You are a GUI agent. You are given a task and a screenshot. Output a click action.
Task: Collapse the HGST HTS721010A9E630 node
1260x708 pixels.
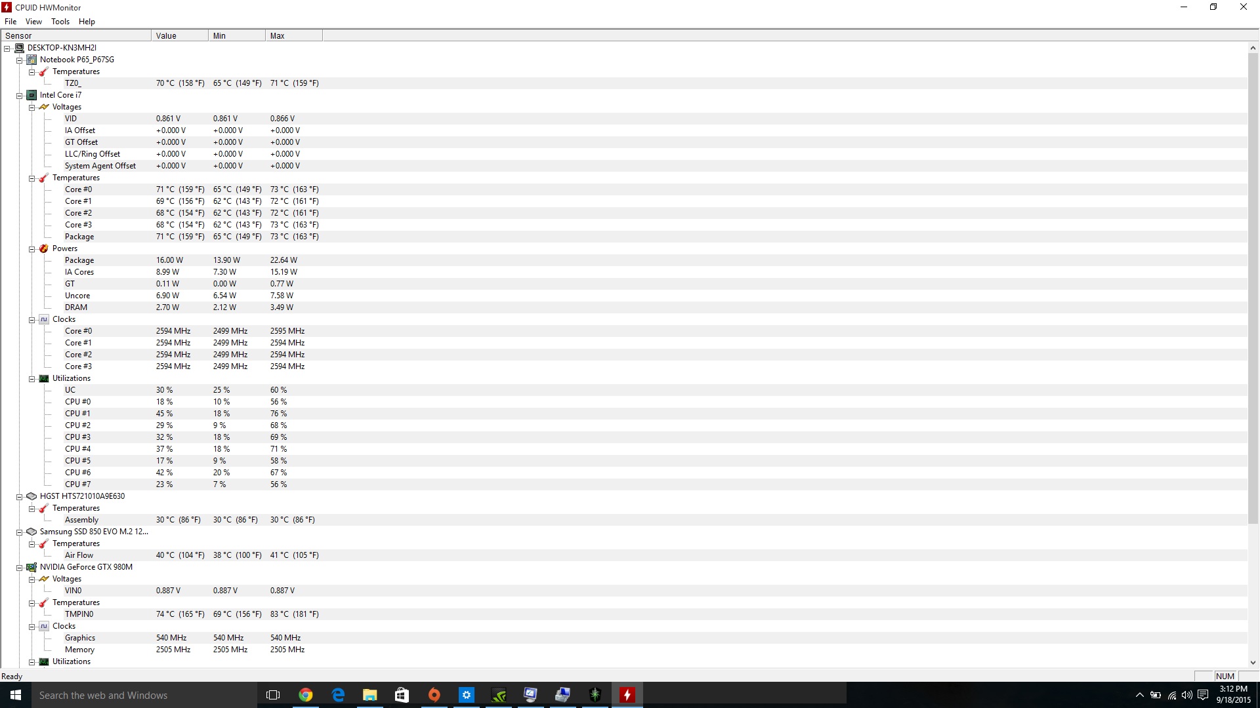(20, 497)
